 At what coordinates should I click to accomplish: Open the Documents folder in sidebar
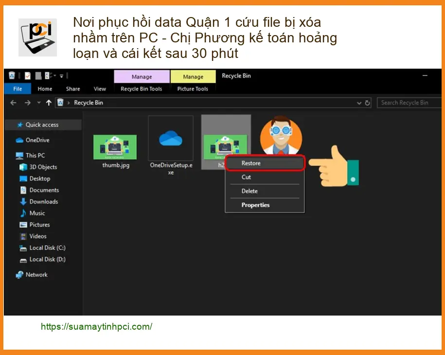pyautogui.click(x=44, y=190)
